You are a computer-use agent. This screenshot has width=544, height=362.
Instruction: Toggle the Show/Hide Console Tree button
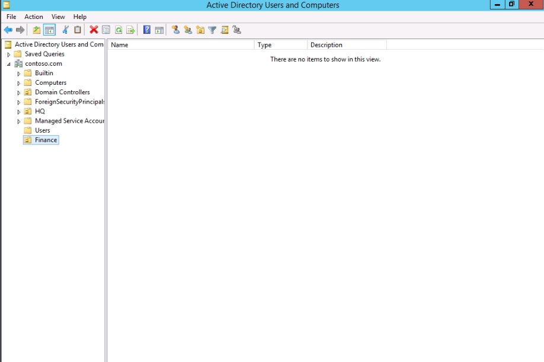coord(50,30)
